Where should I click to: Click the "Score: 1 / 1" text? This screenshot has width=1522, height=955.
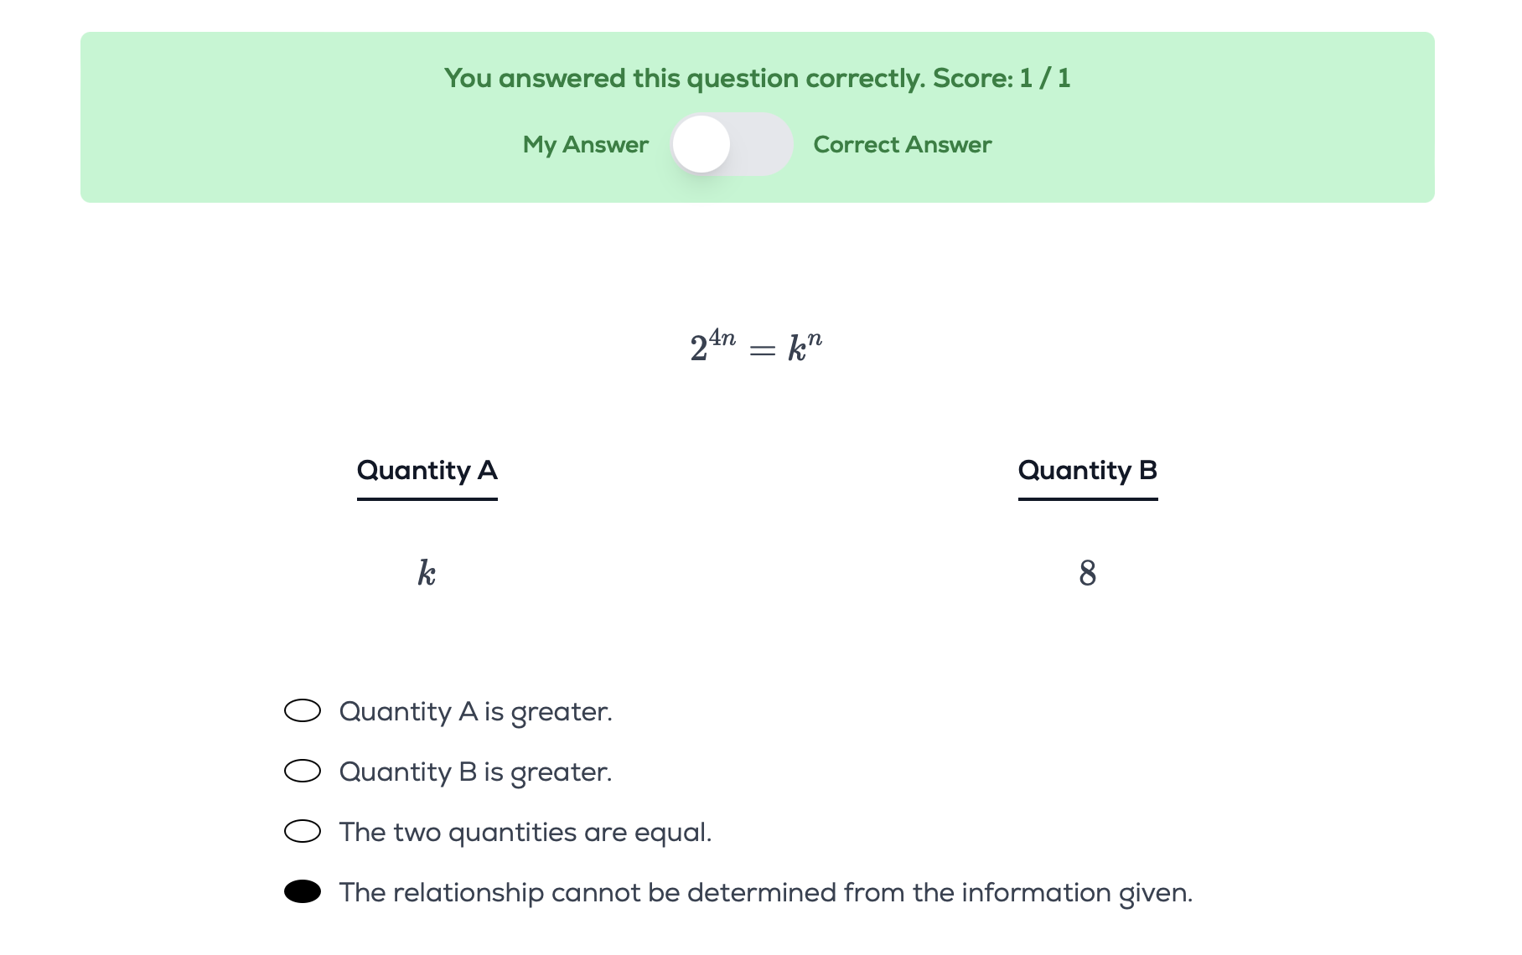1002,78
